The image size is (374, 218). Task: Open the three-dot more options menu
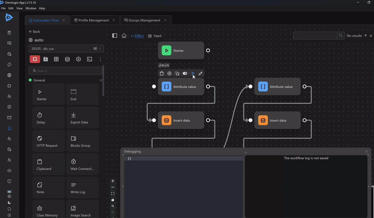pyautogui.click(x=100, y=59)
